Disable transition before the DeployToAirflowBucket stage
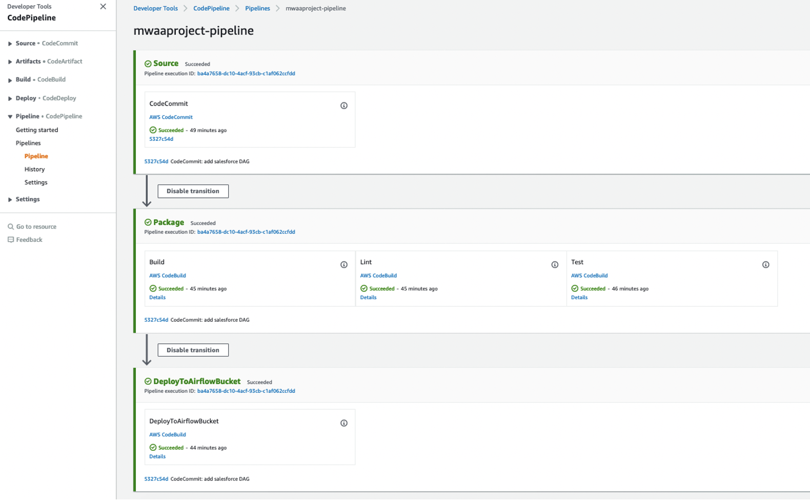 (x=193, y=350)
